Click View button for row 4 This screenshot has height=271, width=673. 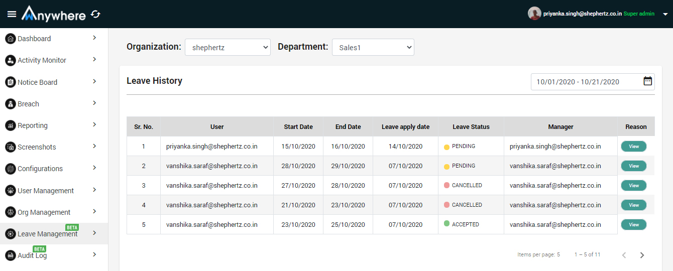634,205
